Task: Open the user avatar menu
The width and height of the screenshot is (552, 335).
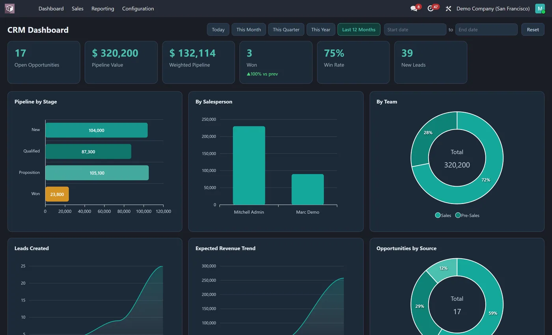Action: click(x=540, y=8)
